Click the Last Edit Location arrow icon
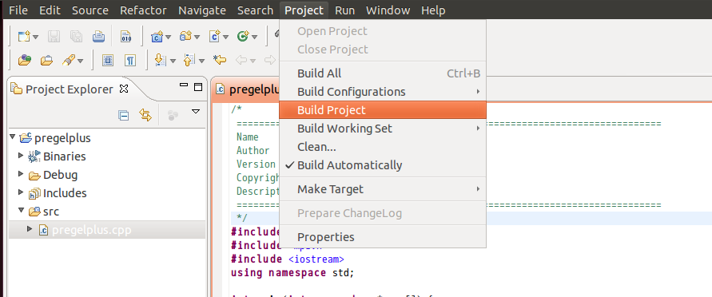Viewport: 712px width, 297px height. tap(219, 60)
